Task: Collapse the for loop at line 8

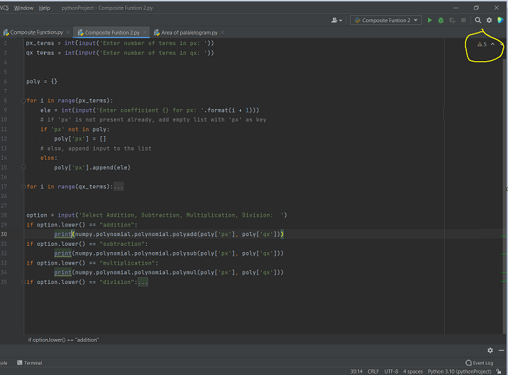Action: pyautogui.click(x=24, y=101)
